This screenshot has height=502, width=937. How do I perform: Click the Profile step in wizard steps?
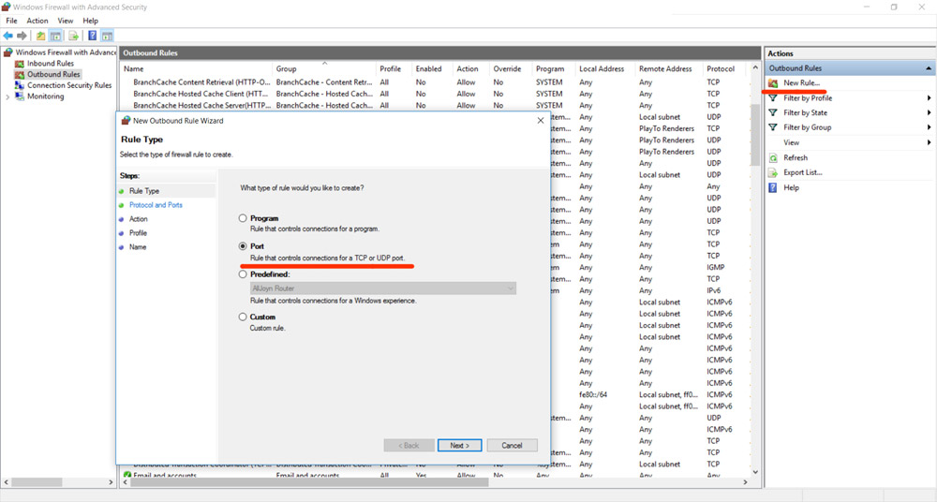click(138, 233)
